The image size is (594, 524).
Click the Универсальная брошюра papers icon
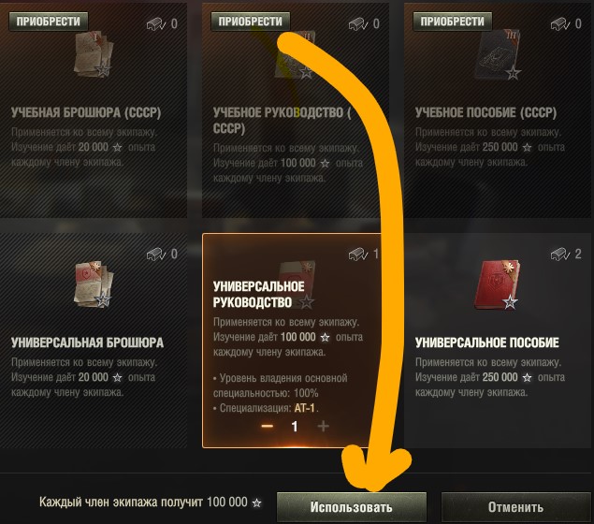tap(94, 284)
